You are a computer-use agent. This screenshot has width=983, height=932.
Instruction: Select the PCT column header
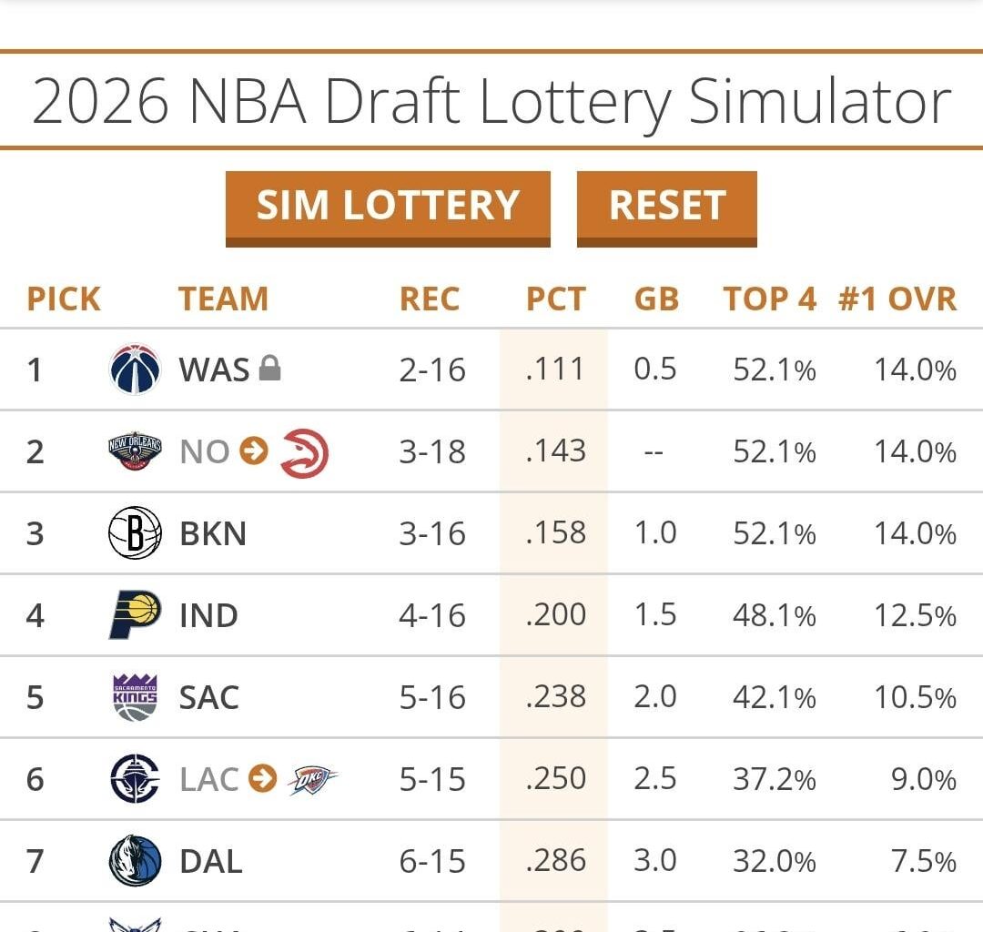tap(556, 299)
